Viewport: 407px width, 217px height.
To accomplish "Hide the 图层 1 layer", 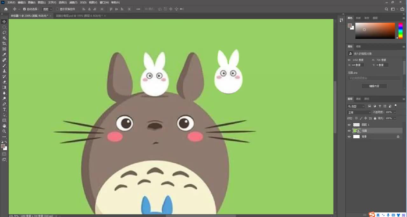I will [349, 125].
